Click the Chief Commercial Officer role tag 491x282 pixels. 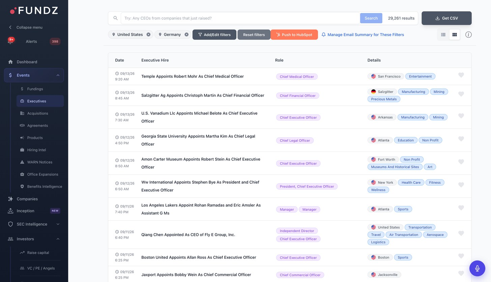[300, 275]
